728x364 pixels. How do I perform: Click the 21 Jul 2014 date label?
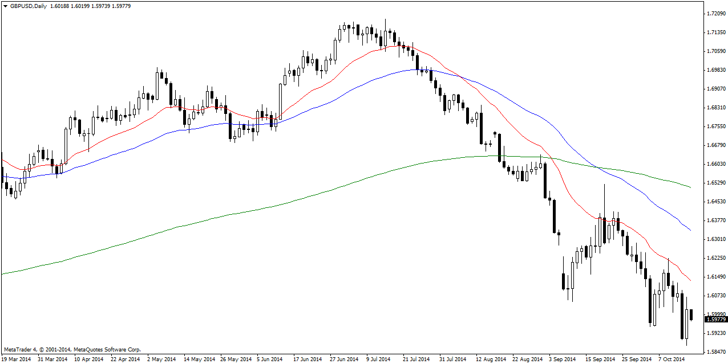click(415, 359)
